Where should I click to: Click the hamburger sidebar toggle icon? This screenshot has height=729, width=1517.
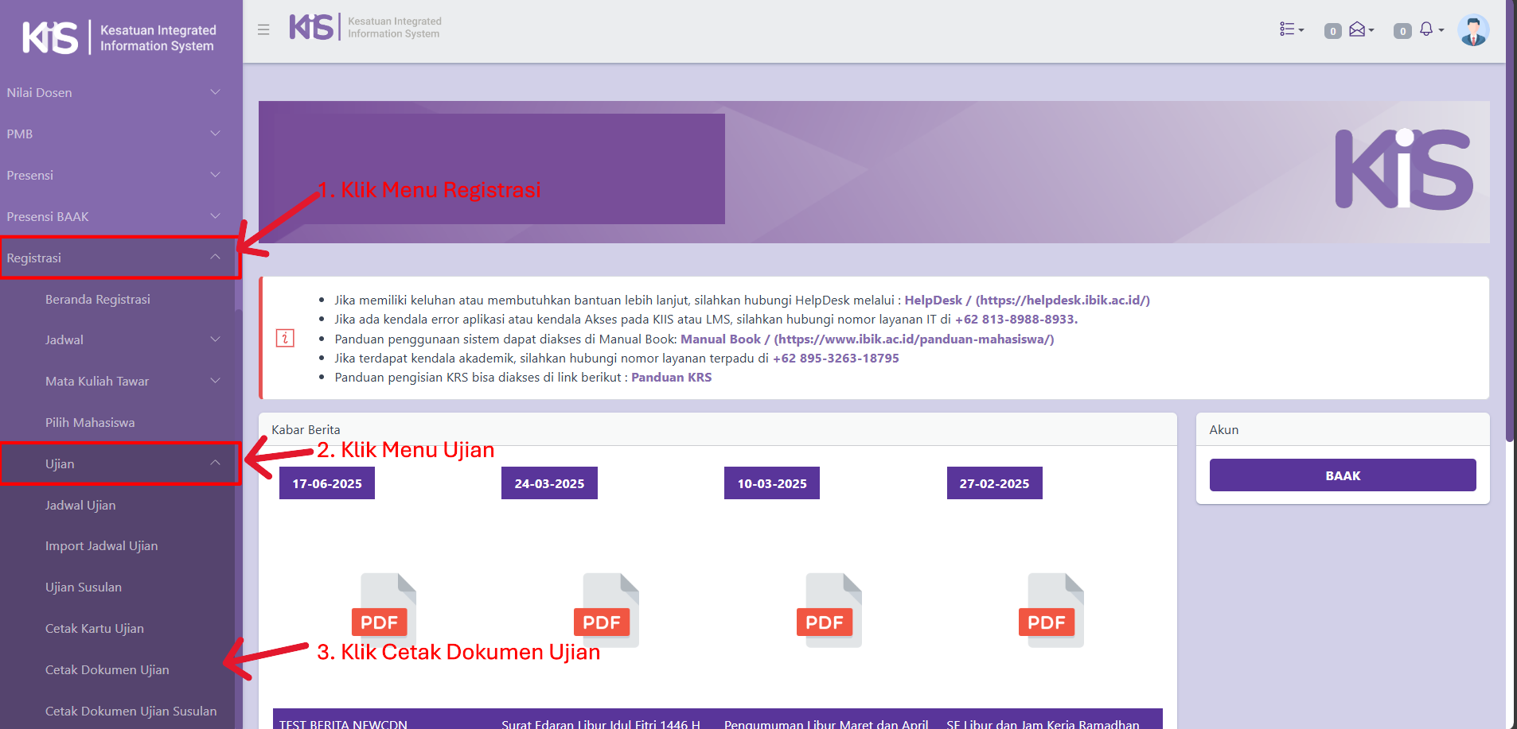point(263,30)
